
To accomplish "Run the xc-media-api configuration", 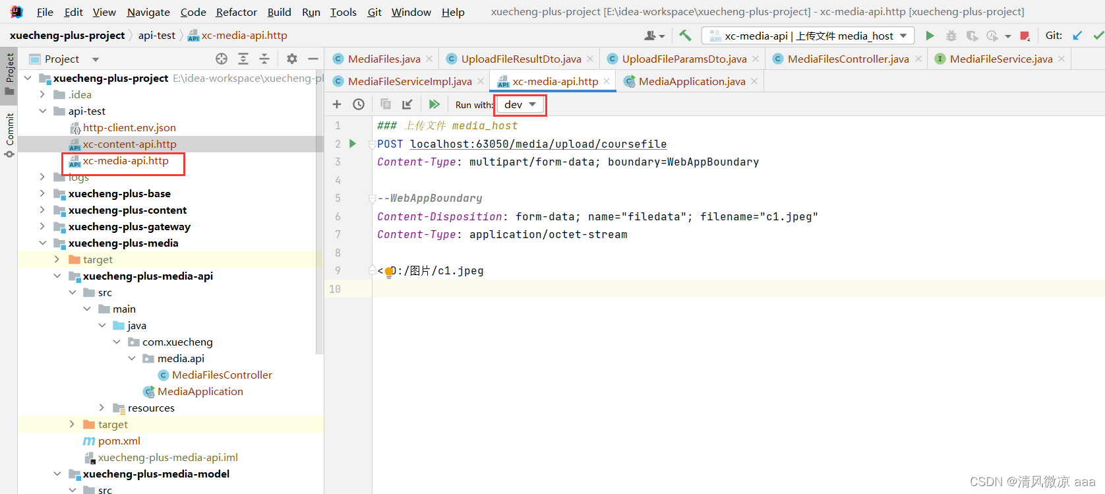I will pos(930,36).
